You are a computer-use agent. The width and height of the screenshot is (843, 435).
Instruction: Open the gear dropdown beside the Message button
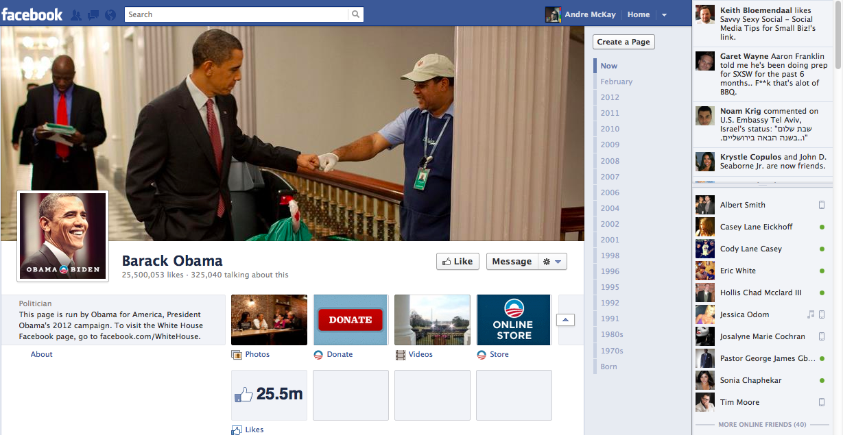(552, 261)
